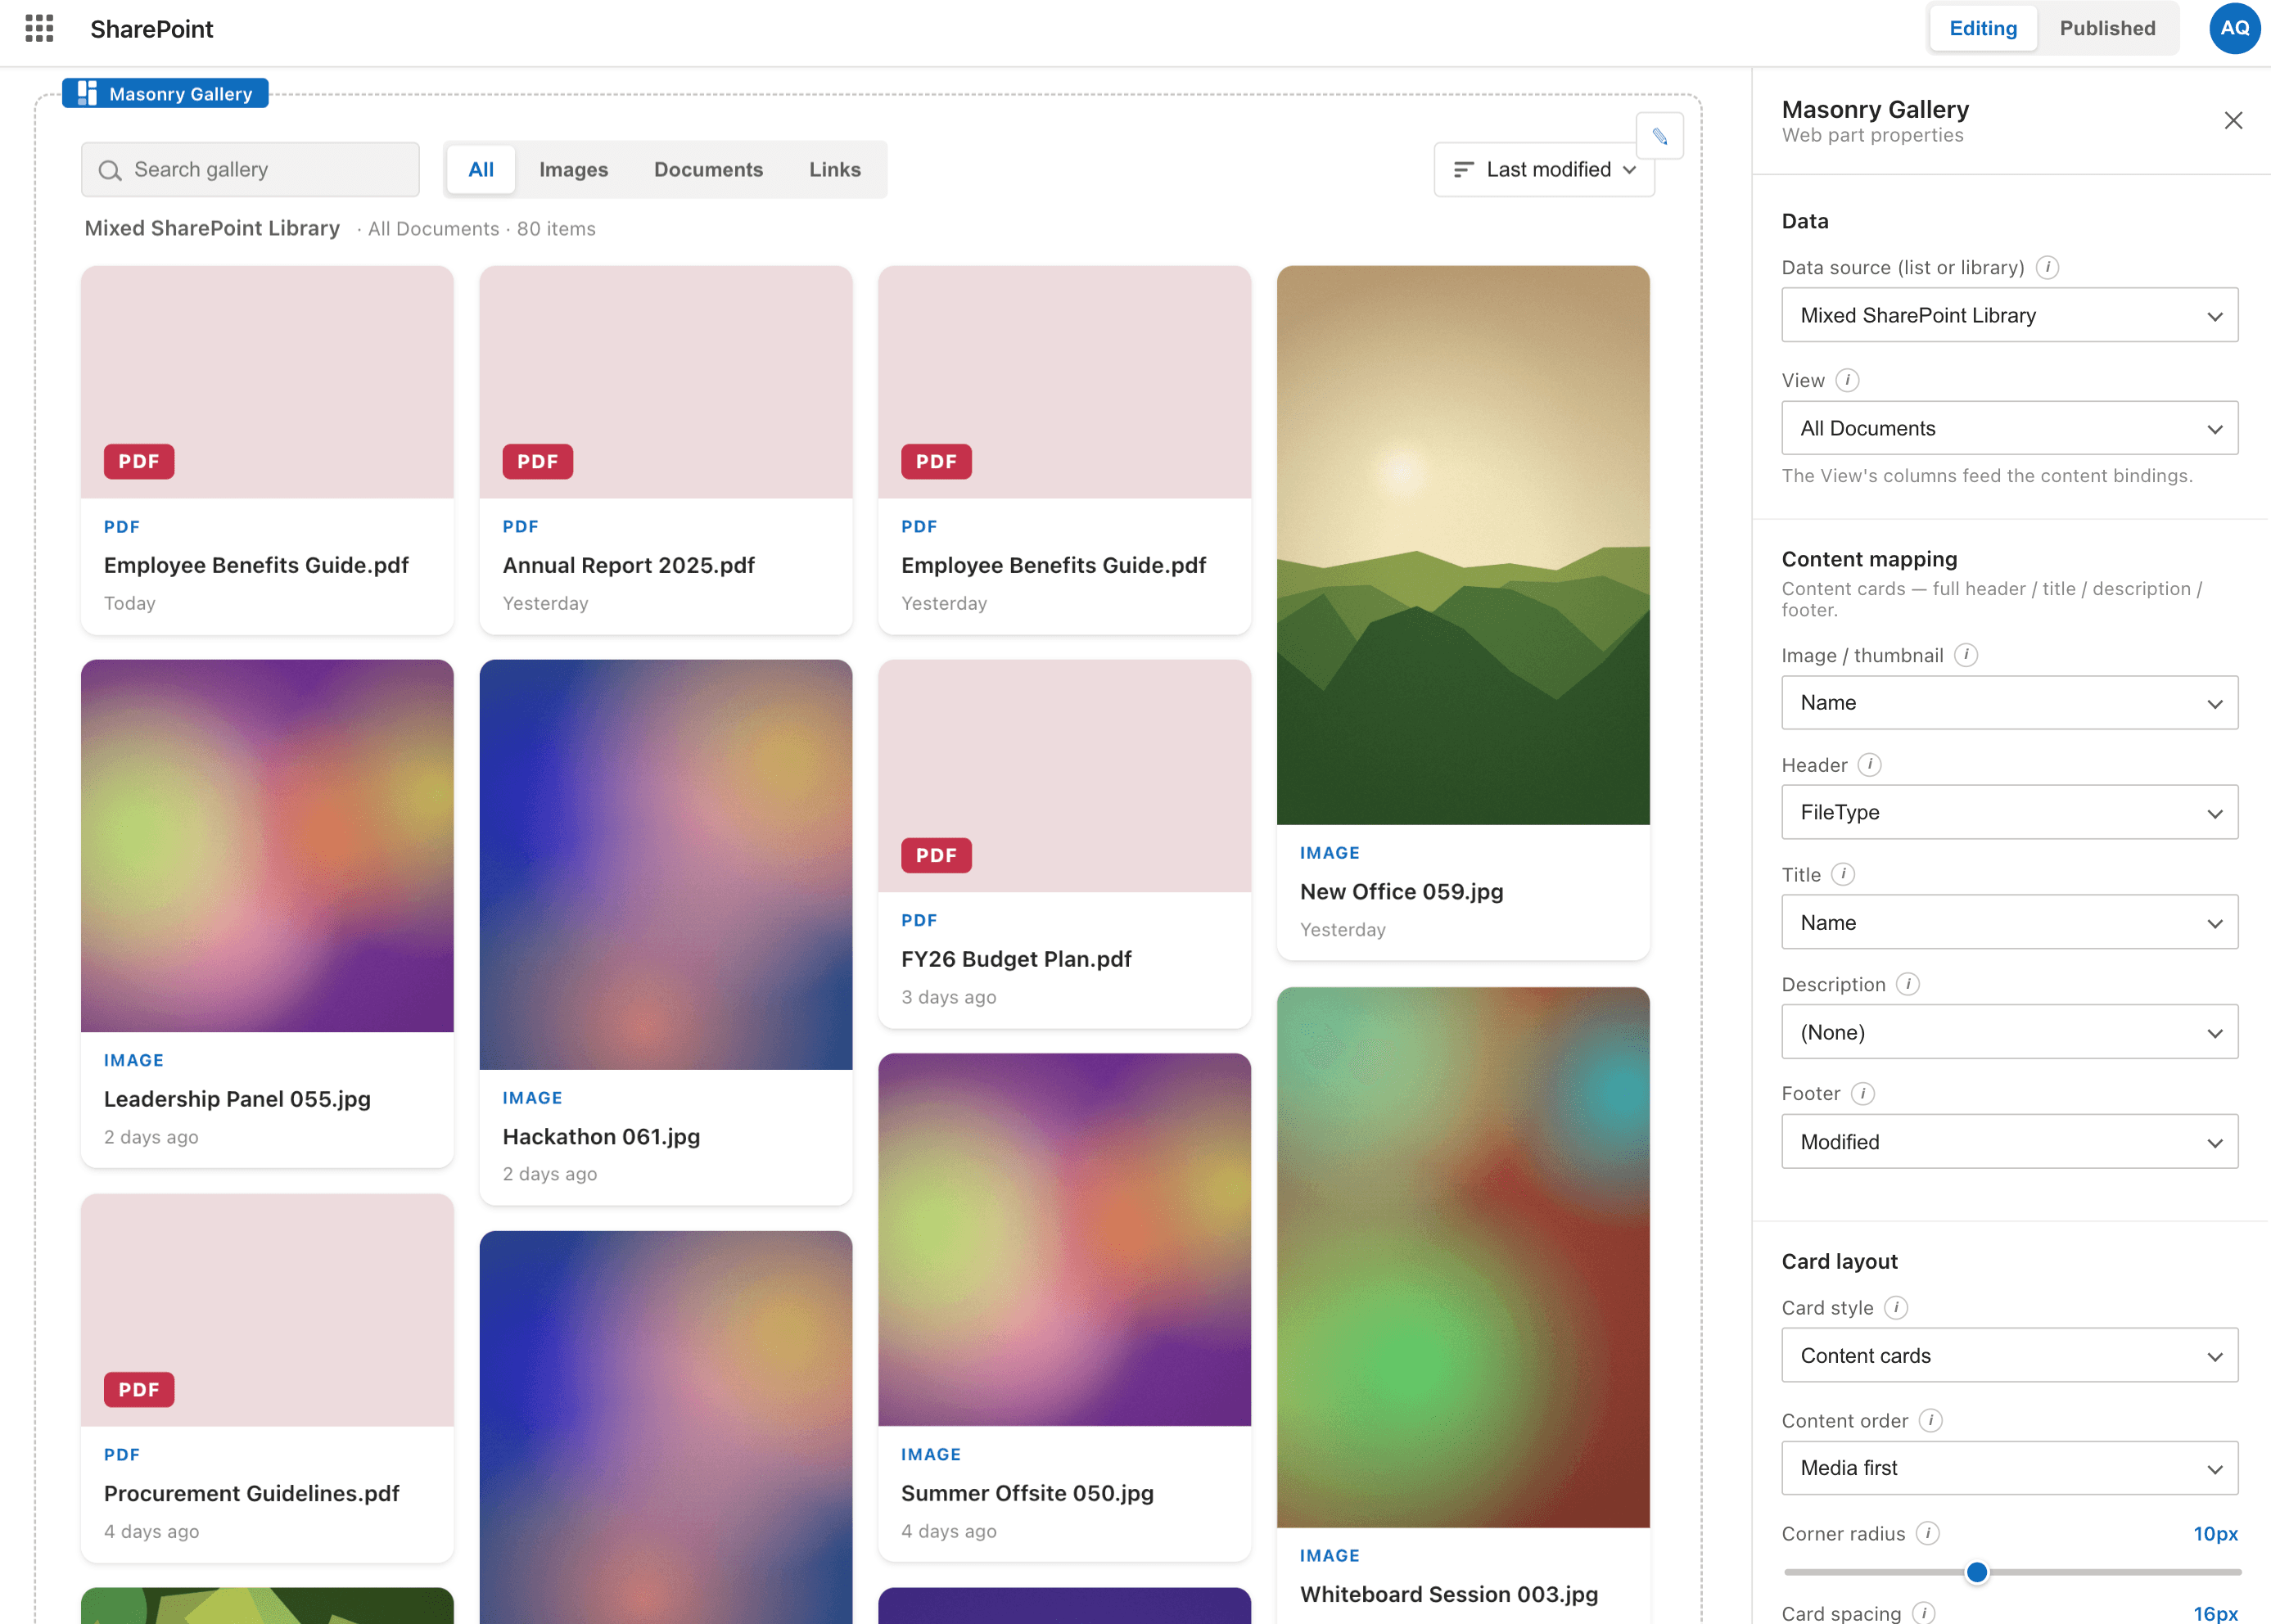Open the Footer dropdown showing Modified
Screen dimensions: 2271x1624
click(2009, 1142)
